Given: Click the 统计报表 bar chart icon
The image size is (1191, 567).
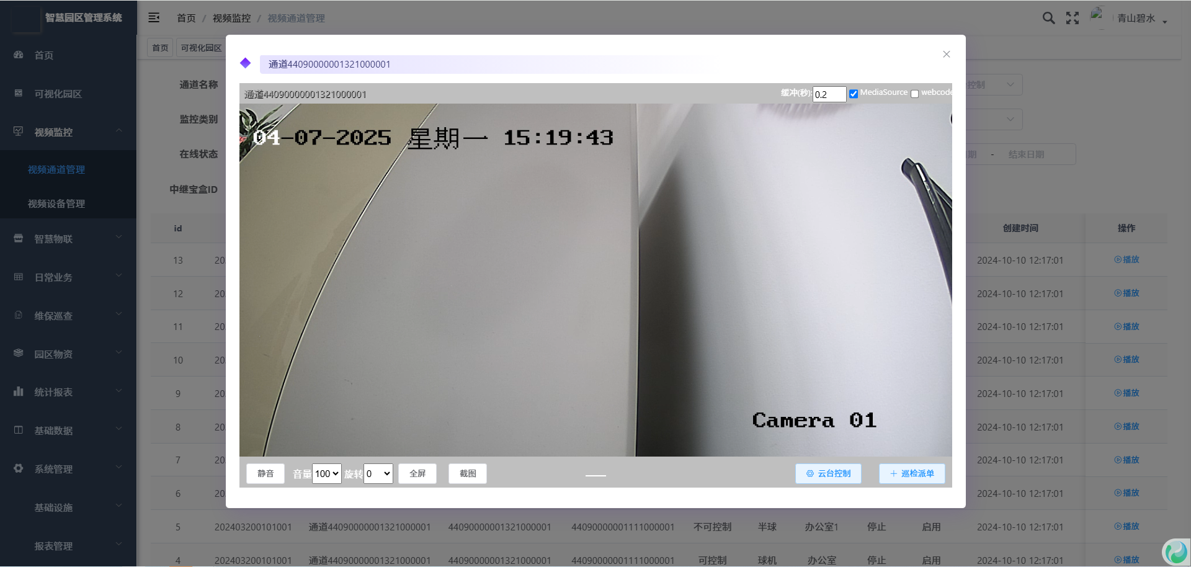Looking at the screenshot, I should click(x=19, y=392).
